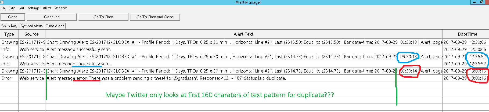This screenshot has height=112, width=489.
Task: Click the Source column header
Action: (x=32, y=34)
